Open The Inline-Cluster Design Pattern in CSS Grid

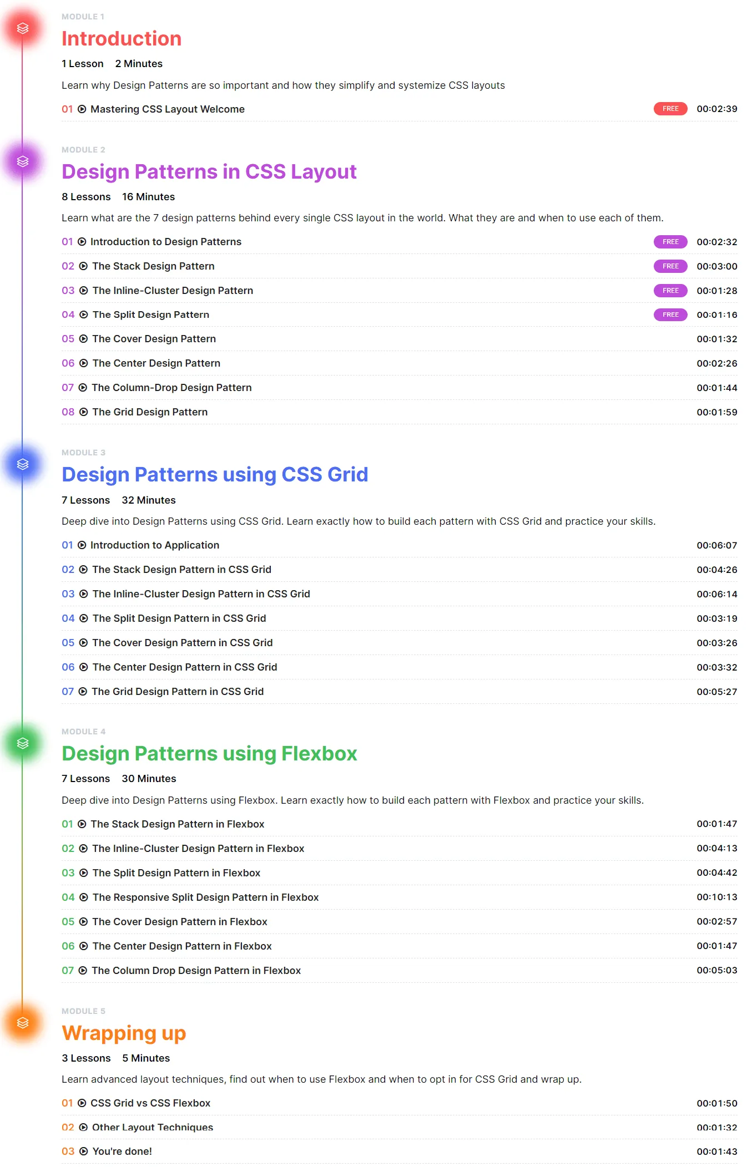[201, 594]
